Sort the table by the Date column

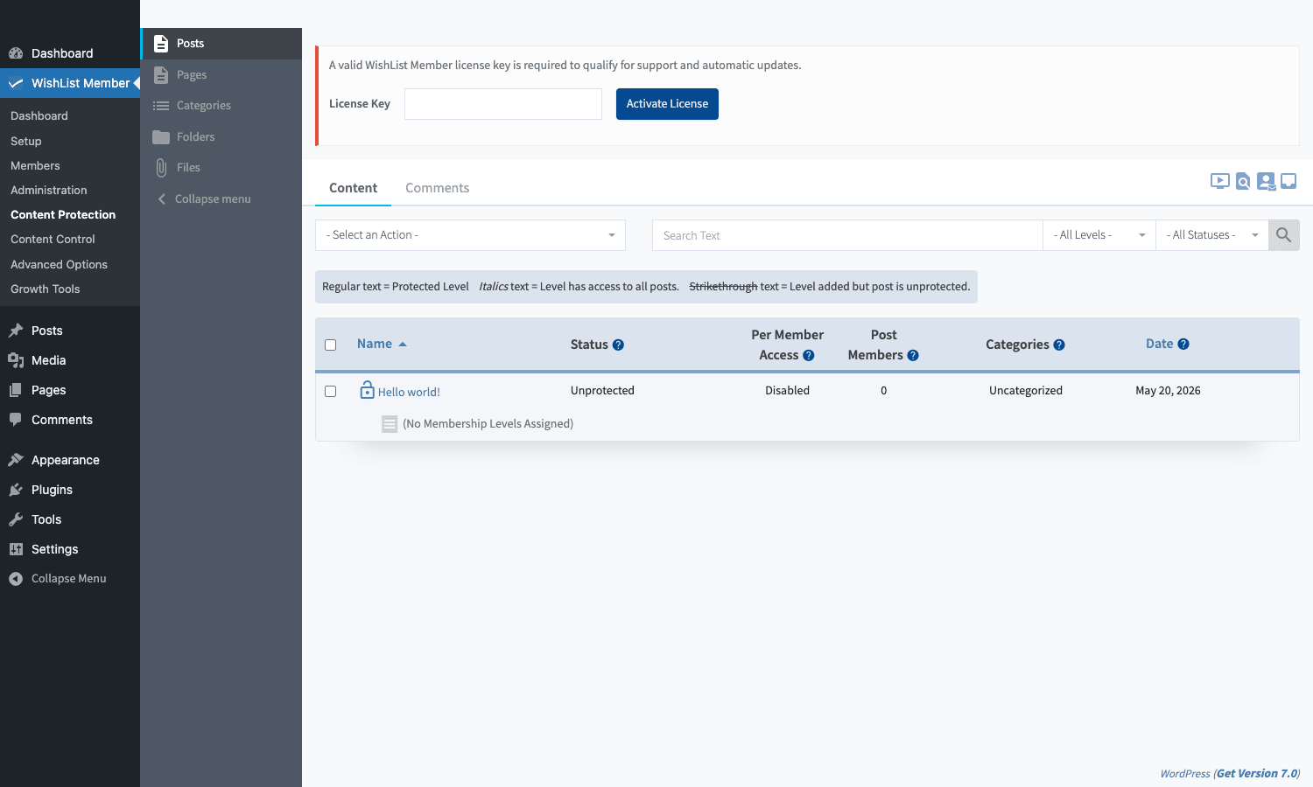pyautogui.click(x=1159, y=344)
